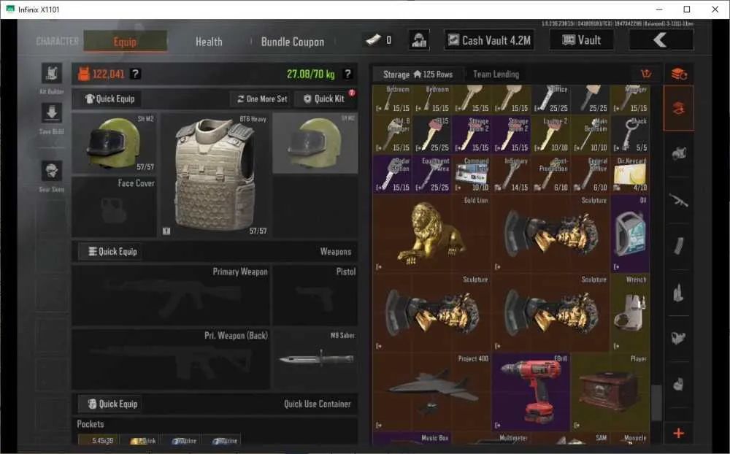Filter storage by the rifle weapons icon
The height and width of the screenshot is (454, 730).
point(679,200)
